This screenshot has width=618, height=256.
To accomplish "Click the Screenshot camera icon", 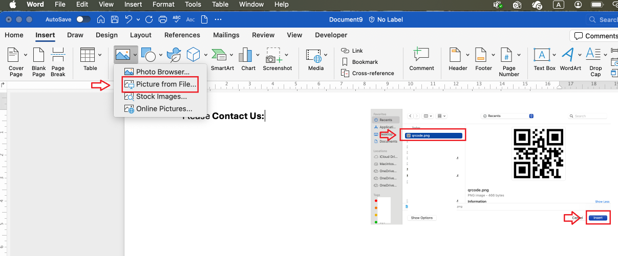I will (273, 55).
